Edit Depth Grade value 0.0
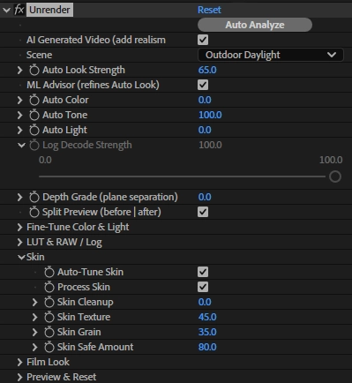The height and width of the screenshot is (383, 352). point(205,197)
